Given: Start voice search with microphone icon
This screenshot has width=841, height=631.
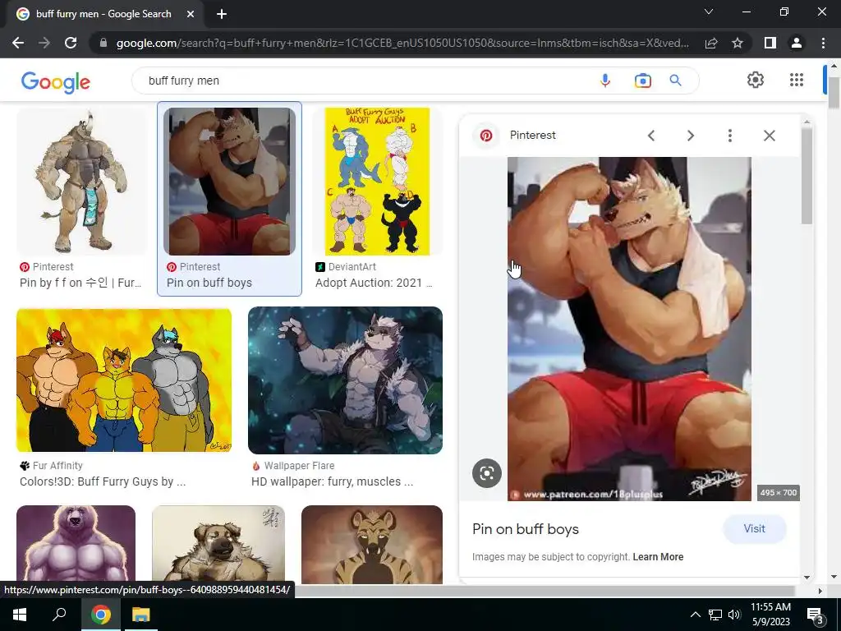Looking at the screenshot, I should click(605, 81).
